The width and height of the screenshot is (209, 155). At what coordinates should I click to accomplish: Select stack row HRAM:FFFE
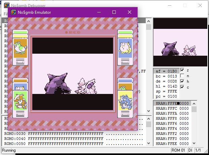point(172,103)
